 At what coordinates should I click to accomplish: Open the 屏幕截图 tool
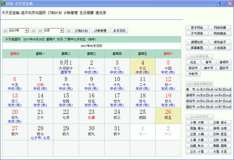(197, 48)
